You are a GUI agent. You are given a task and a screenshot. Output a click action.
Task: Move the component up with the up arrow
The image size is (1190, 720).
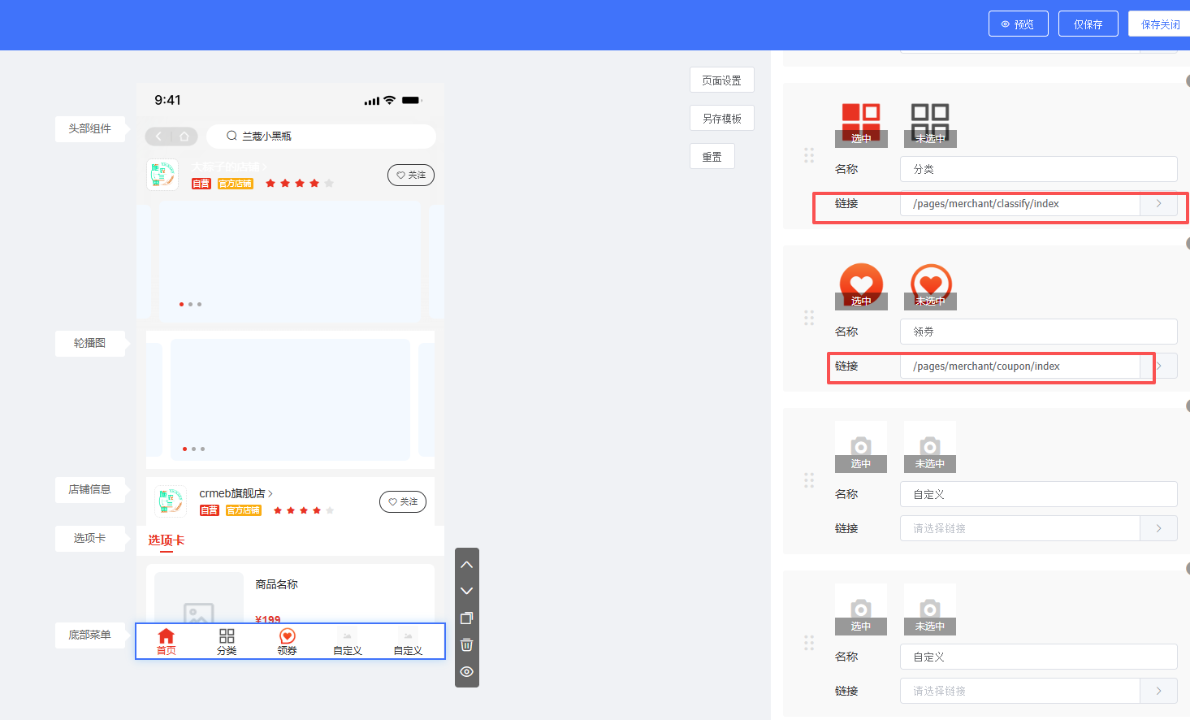[466, 564]
